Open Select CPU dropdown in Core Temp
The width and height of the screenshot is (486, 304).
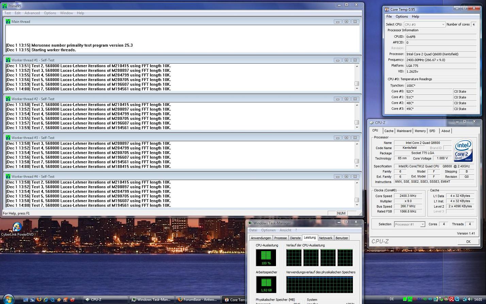pos(424,25)
